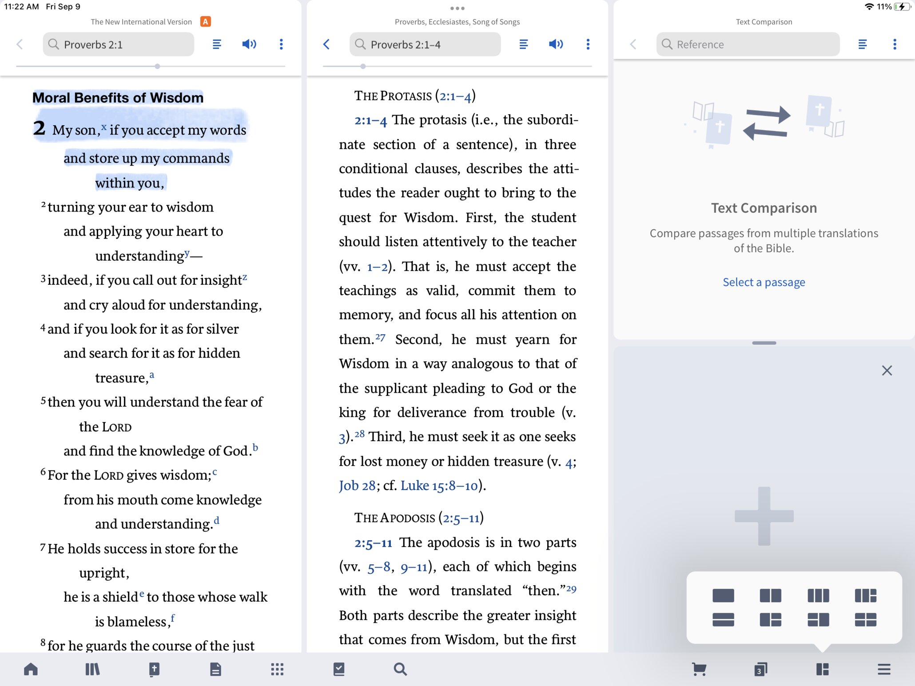Toggle back navigation in commentary panel
The width and height of the screenshot is (915, 686).
click(x=326, y=45)
